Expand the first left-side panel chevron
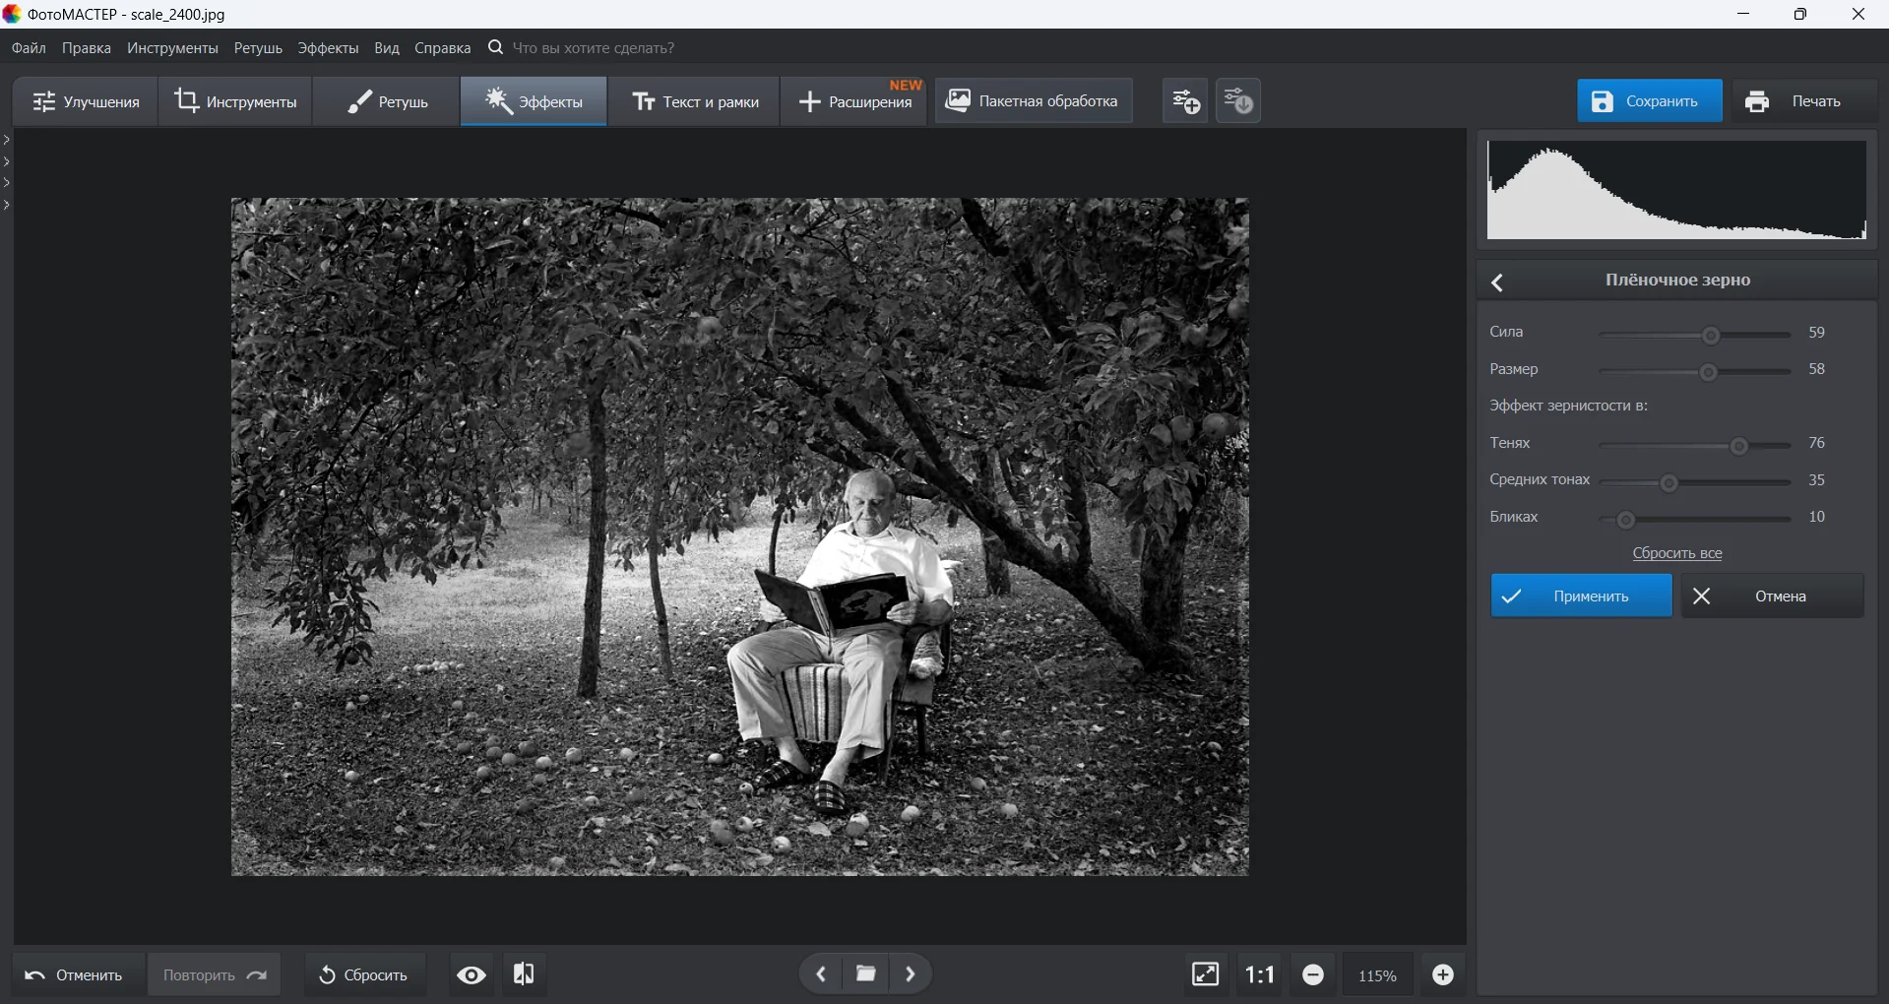This screenshot has height=1004, width=1889. (7, 140)
